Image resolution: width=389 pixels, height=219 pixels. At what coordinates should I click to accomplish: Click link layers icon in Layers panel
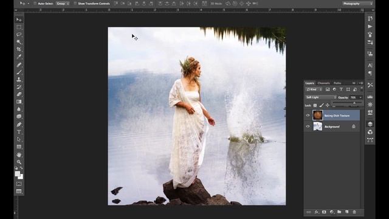click(309, 212)
